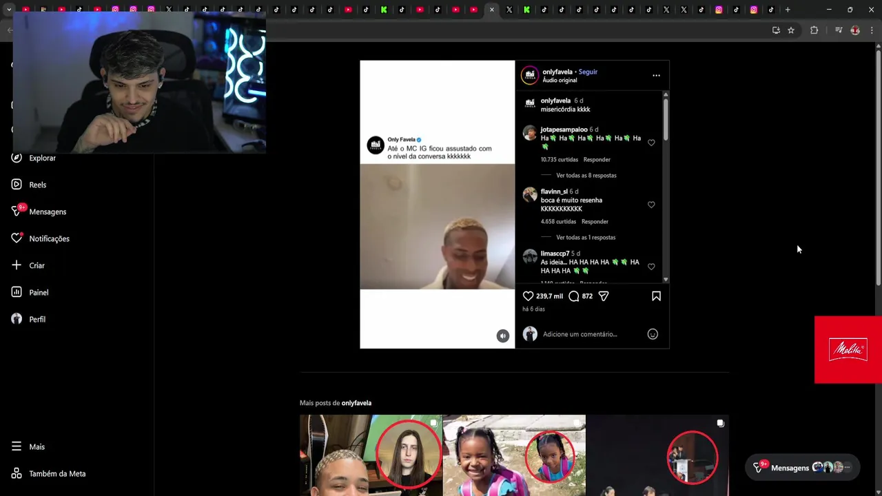Open limasccp7's profile avatar
Viewport: 882px width, 496px height.
click(x=530, y=257)
